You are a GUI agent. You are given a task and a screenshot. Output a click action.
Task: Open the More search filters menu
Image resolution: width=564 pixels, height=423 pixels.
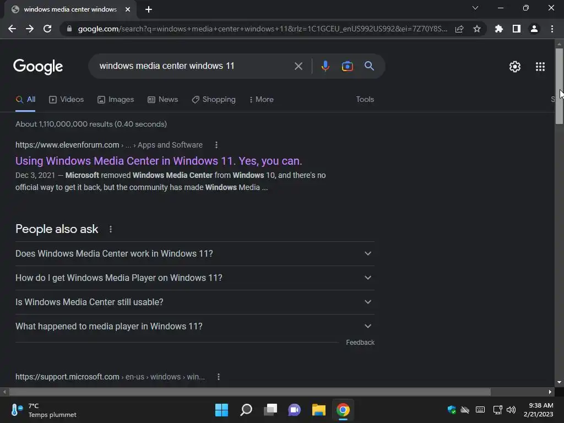coord(262,100)
